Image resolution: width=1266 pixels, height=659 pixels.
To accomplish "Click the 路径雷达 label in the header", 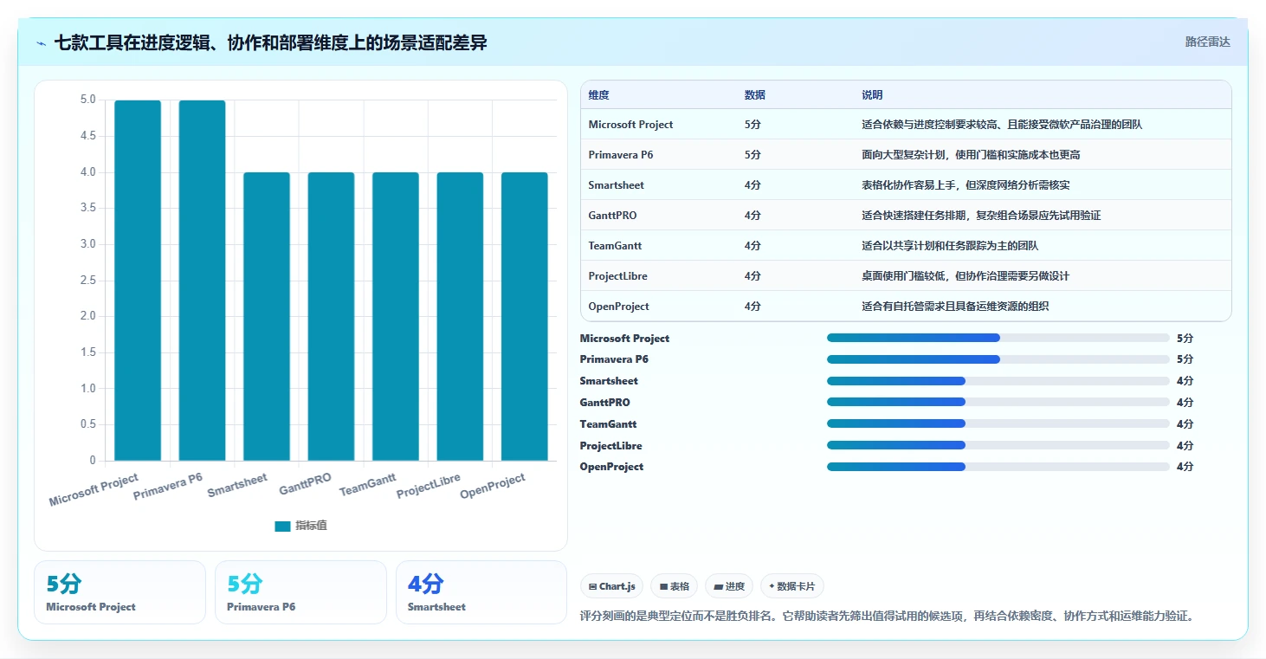I will pyautogui.click(x=1207, y=42).
